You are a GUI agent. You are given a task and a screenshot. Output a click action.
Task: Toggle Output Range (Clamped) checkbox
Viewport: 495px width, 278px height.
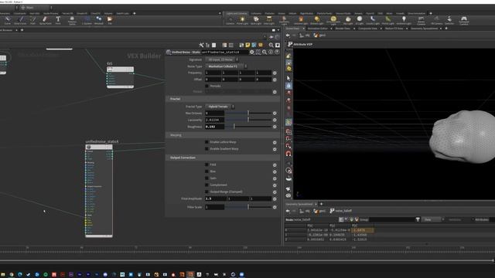pos(207,192)
